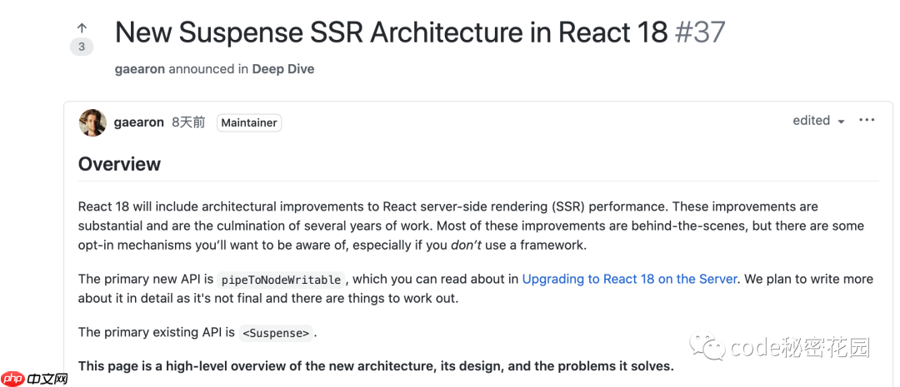Click the pipeToNodeWritable code snippet
Screen dimensions: 900x387
282,280
